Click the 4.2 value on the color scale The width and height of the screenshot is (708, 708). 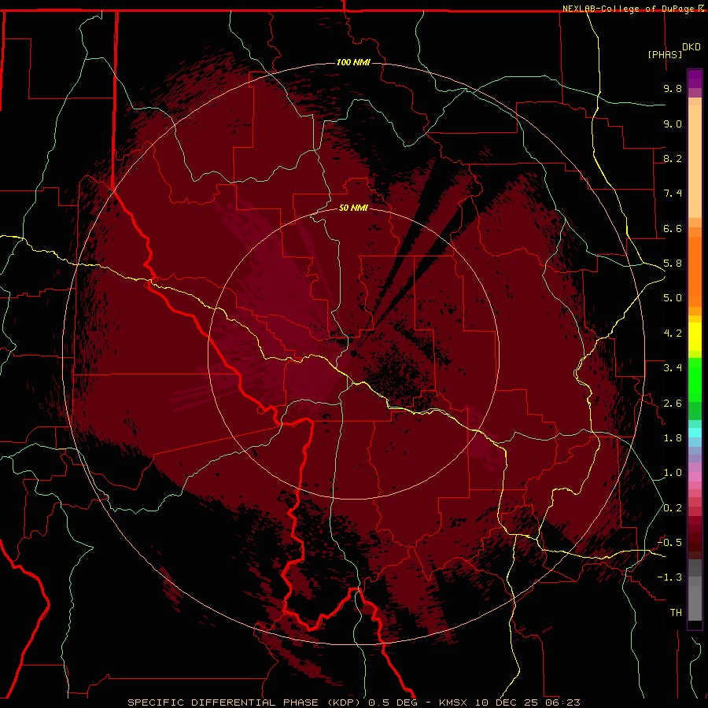(673, 334)
